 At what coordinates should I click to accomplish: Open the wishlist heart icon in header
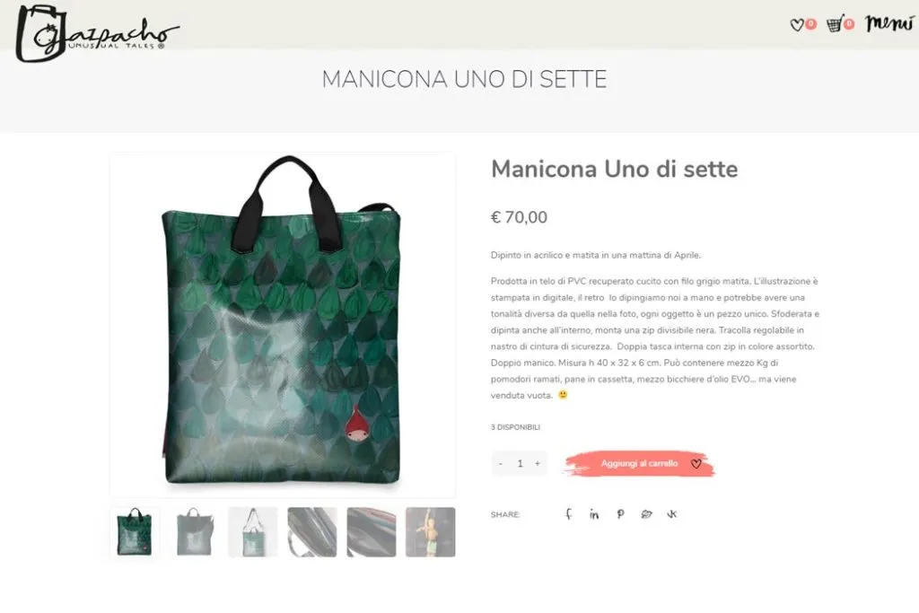click(x=797, y=24)
